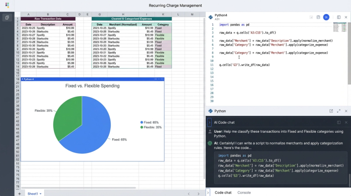
Task: Close the AI Code chat
Action: 346,122
